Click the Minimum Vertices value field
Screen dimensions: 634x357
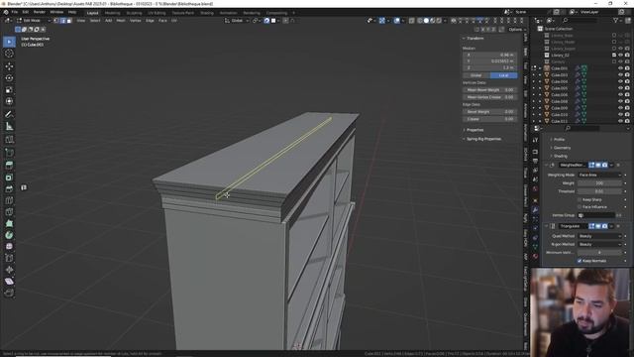point(599,252)
